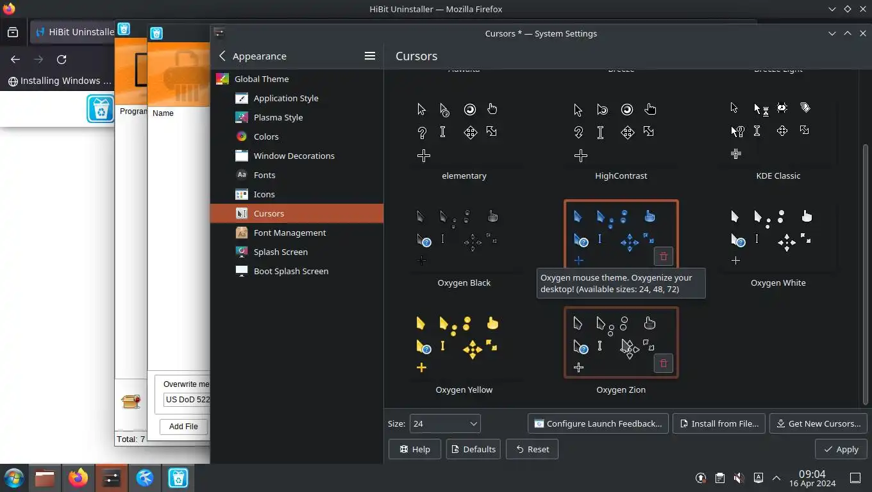This screenshot has height=492, width=872.
Task: Click Get New Cursors button
Action: 818,423
